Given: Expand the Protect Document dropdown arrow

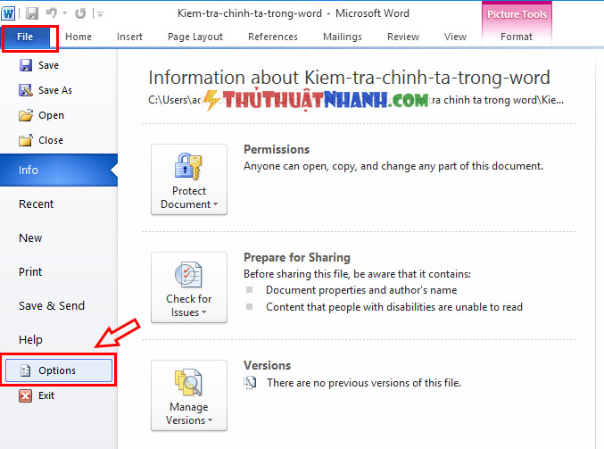Looking at the screenshot, I should coord(215,204).
